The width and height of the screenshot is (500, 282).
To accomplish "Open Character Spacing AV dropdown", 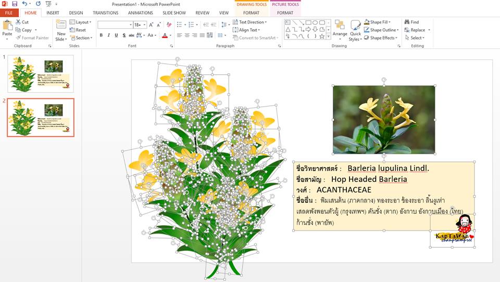I will click(x=141, y=35).
